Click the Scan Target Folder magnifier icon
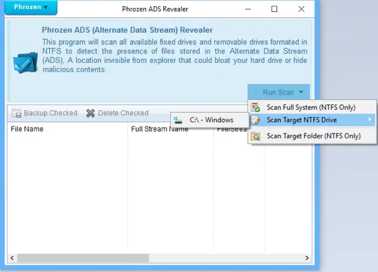The height and width of the screenshot is (272, 378). 255,137
